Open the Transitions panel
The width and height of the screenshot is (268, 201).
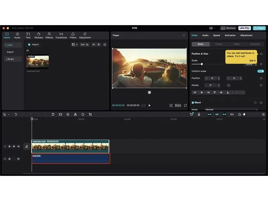[x=61, y=36]
